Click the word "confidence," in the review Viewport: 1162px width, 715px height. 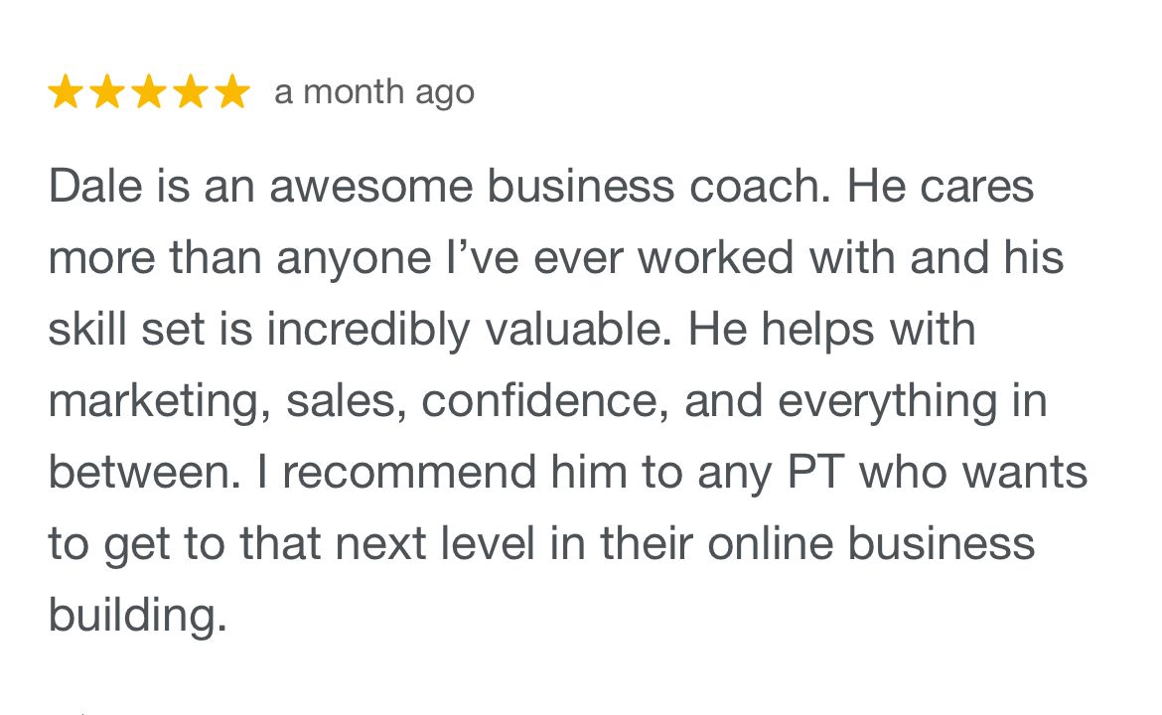[544, 401]
